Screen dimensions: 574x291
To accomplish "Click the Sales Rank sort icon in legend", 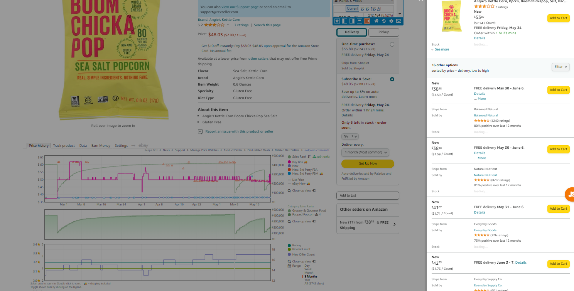I will pyautogui.click(x=309, y=156).
